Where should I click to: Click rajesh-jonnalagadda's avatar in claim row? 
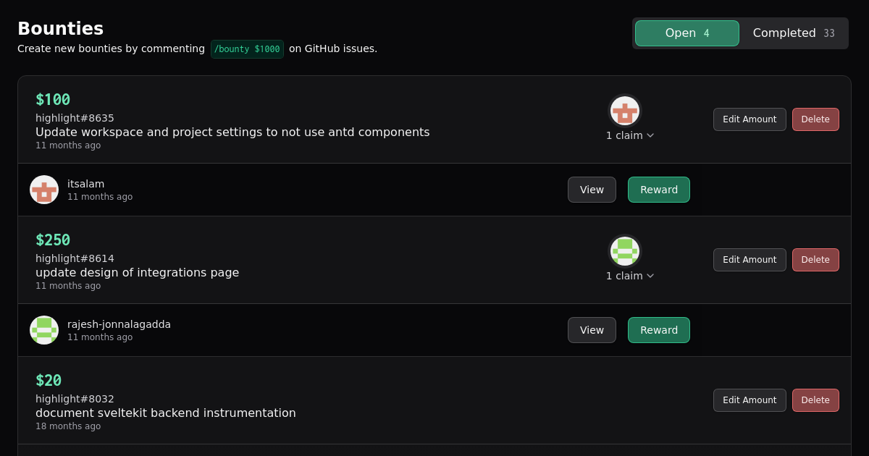[x=44, y=330]
